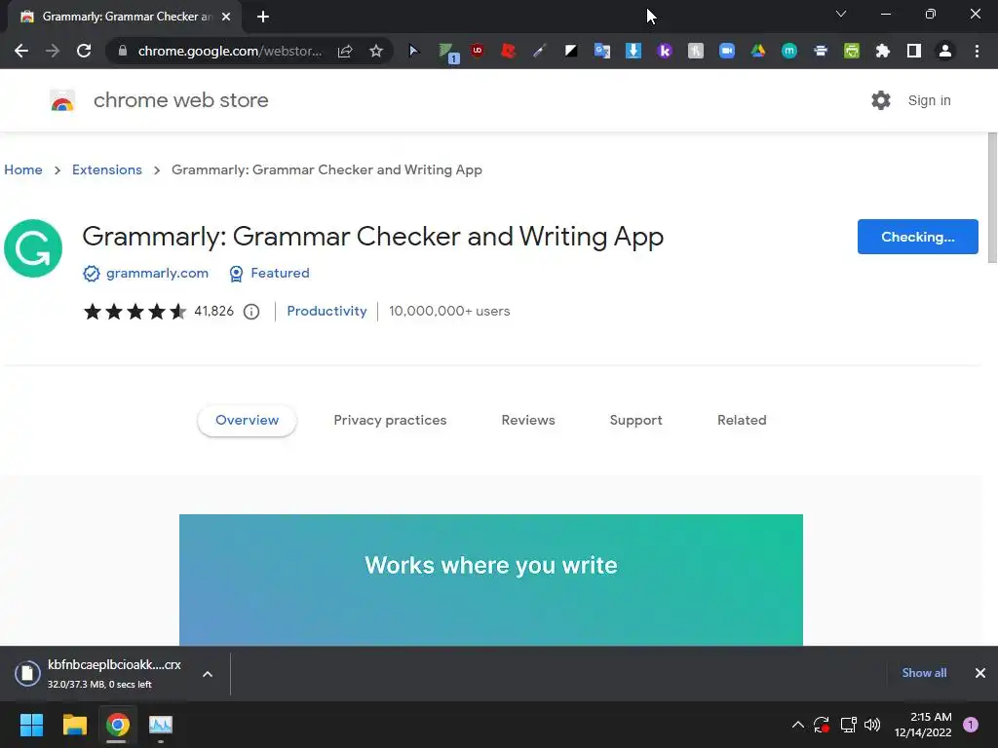Open the Productivity category link

(x=326, y=311)
